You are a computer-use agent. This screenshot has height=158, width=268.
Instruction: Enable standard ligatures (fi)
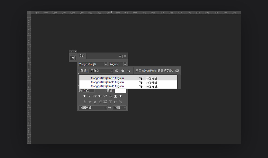pos(85,102)
